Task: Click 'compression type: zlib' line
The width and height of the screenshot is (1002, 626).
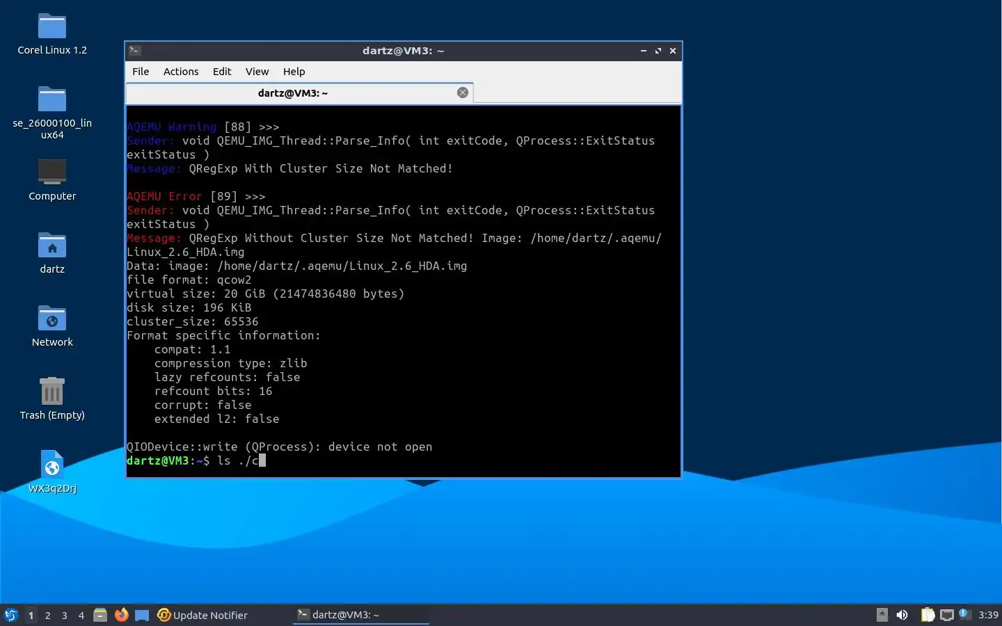Action: point(231,363)
